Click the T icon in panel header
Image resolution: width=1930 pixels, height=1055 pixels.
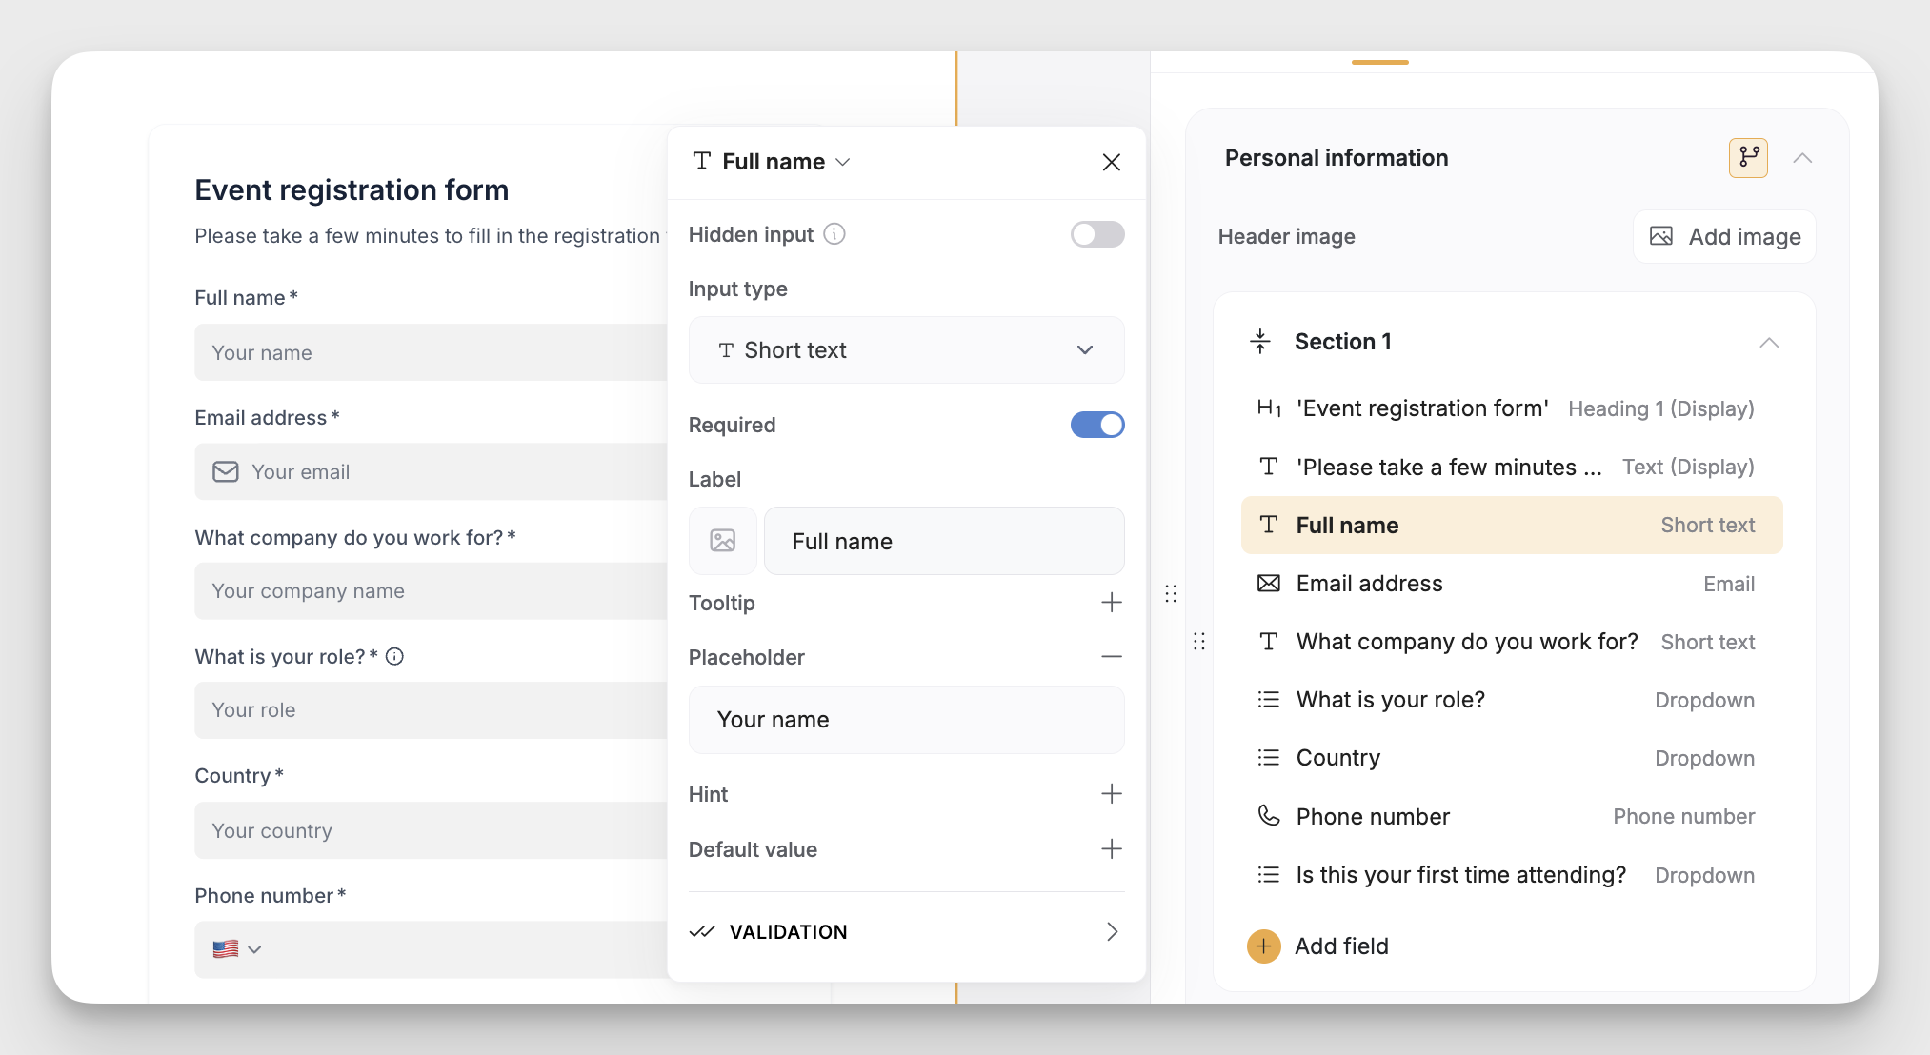click(x=702, y=161)
